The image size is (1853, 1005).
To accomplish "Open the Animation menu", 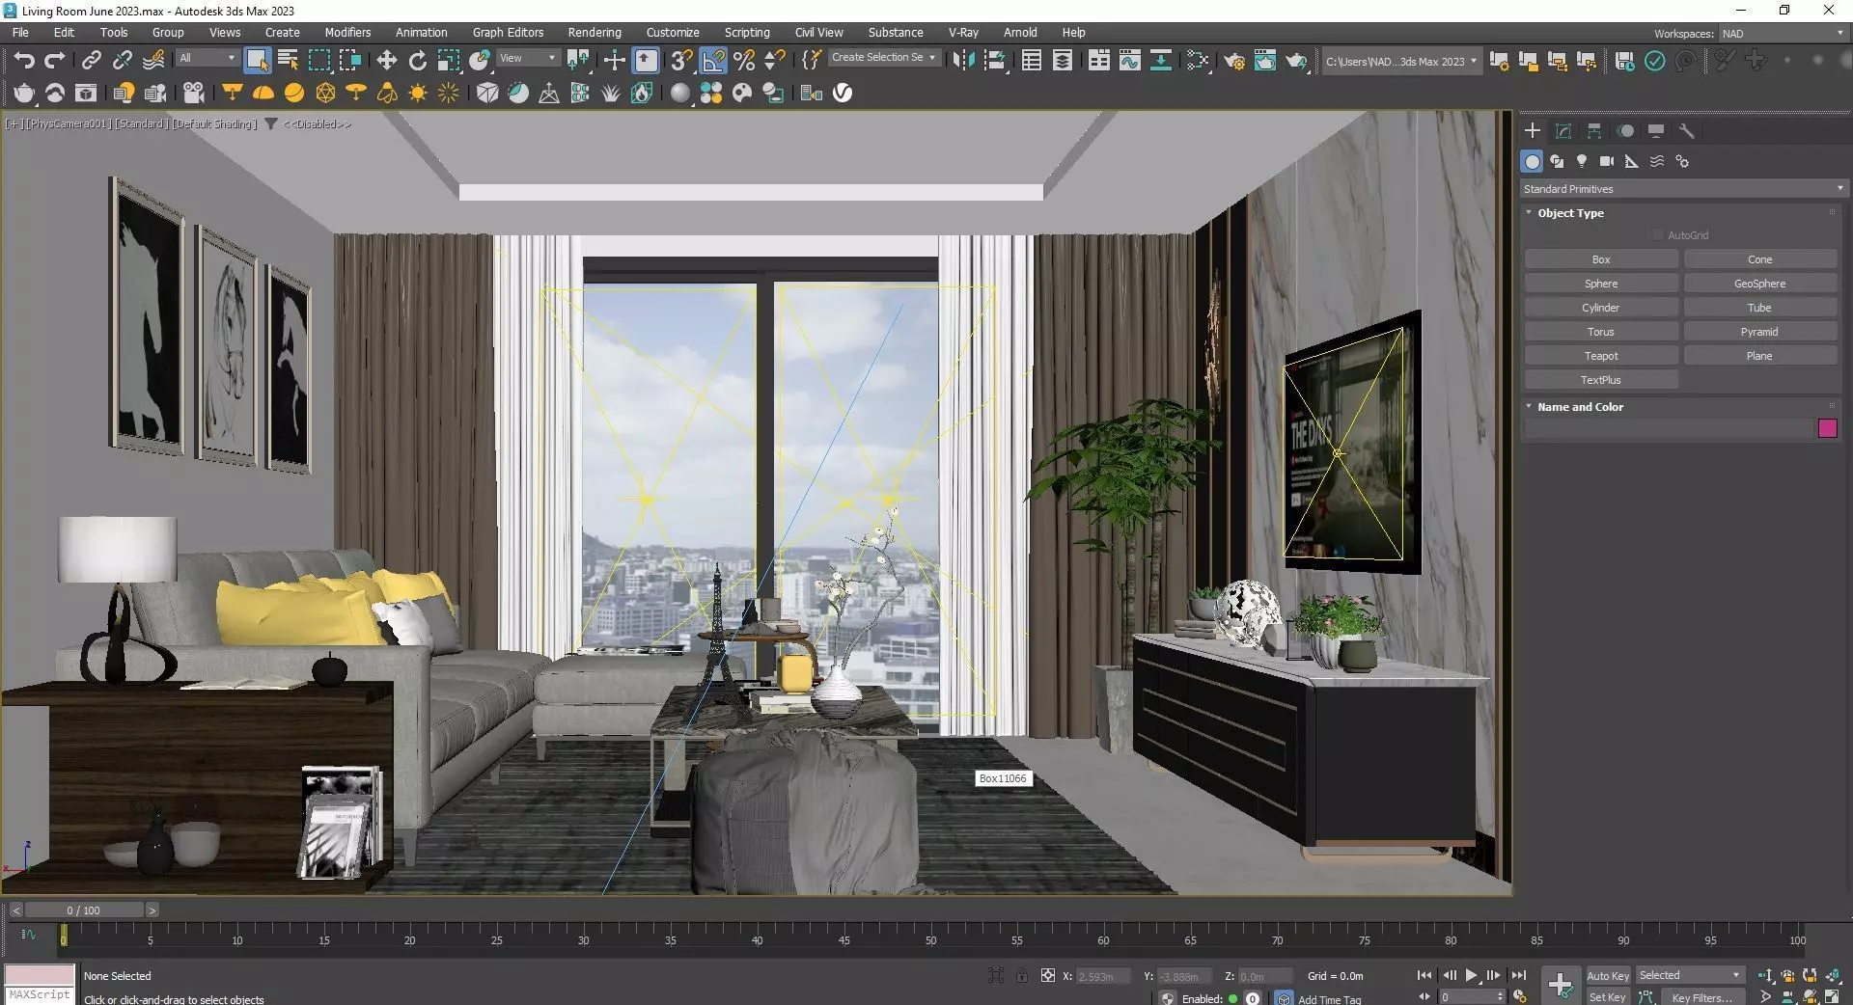I will (421, 32).
